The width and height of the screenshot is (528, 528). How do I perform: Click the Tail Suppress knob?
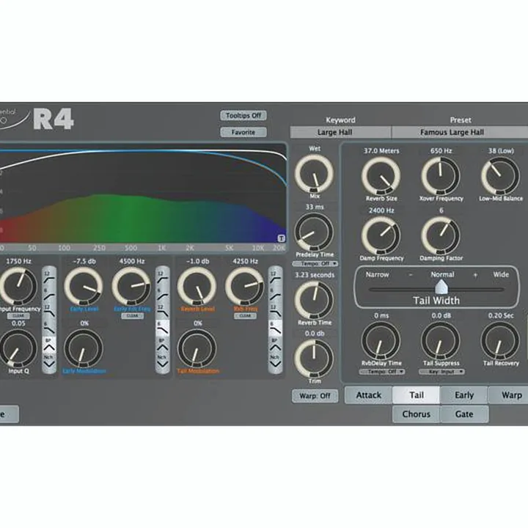point(441,341)
